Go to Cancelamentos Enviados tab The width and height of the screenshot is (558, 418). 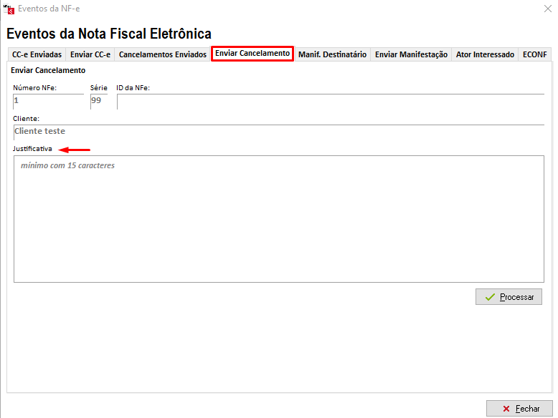[162, 54]
